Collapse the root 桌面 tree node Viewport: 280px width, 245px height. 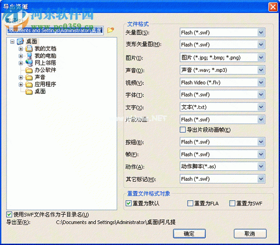pos(12,42)
